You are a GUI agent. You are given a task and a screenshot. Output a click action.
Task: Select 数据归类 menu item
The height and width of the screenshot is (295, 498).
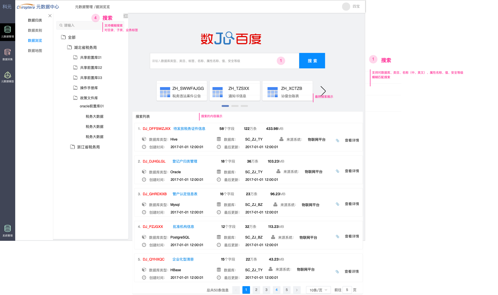pyautogui.click(x=35, y=20)
